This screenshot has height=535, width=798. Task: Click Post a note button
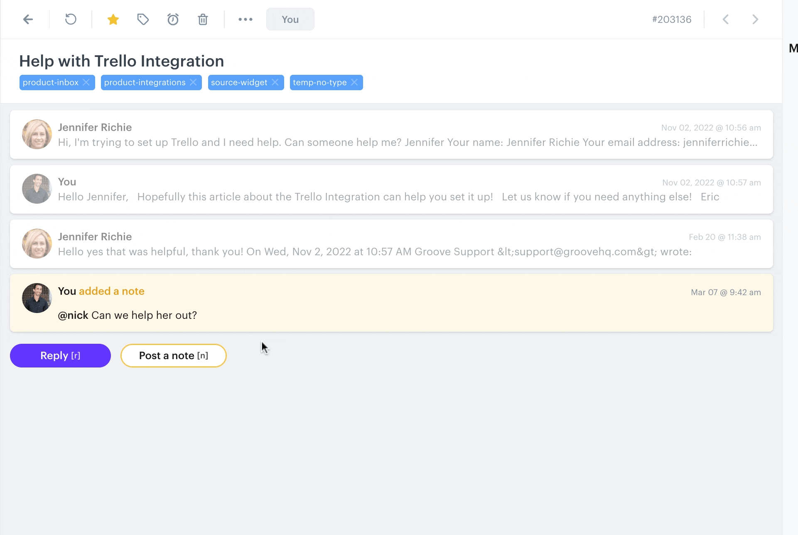(x=173, y=355)
